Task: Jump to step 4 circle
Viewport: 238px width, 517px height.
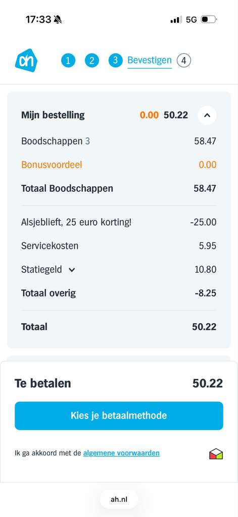Action: pos(184,61)
